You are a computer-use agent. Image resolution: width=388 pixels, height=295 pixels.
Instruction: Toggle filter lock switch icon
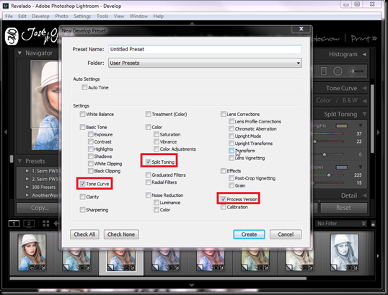[373, 224]
